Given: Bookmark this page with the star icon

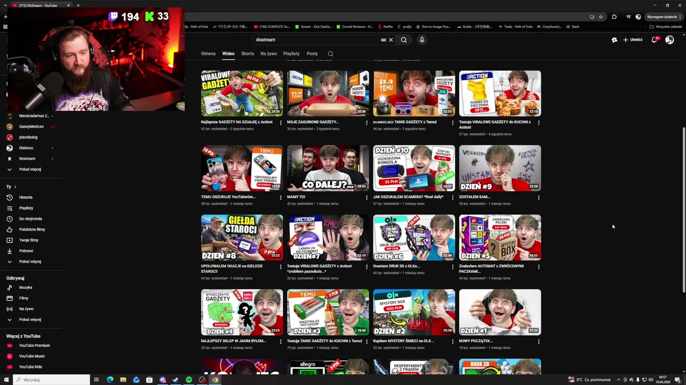Looking at the screenshot, I should pyautogui.click(x=600, y=17).
